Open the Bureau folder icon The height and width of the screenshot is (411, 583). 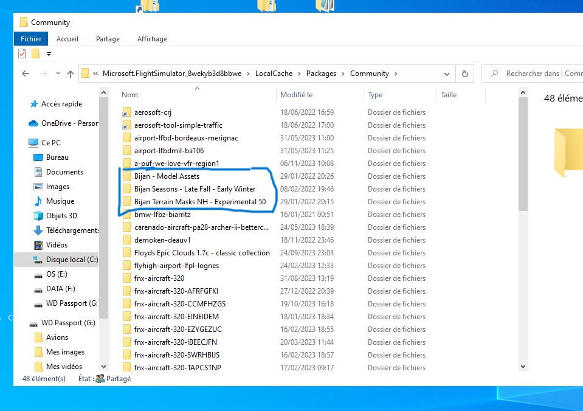point(38,157)
